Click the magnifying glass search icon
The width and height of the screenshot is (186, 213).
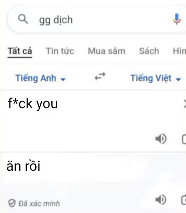[x=23, y=19]
